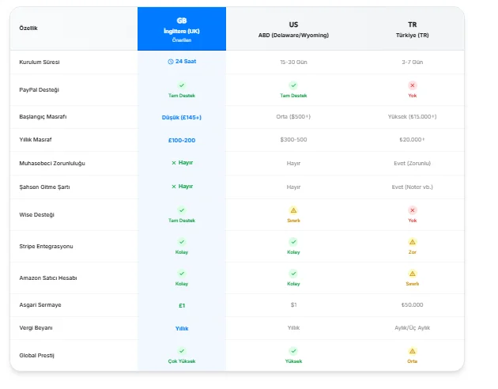Click the £1 Asgari Sermaye value
This screenshot has width=498, height=389.
point(182,305)
